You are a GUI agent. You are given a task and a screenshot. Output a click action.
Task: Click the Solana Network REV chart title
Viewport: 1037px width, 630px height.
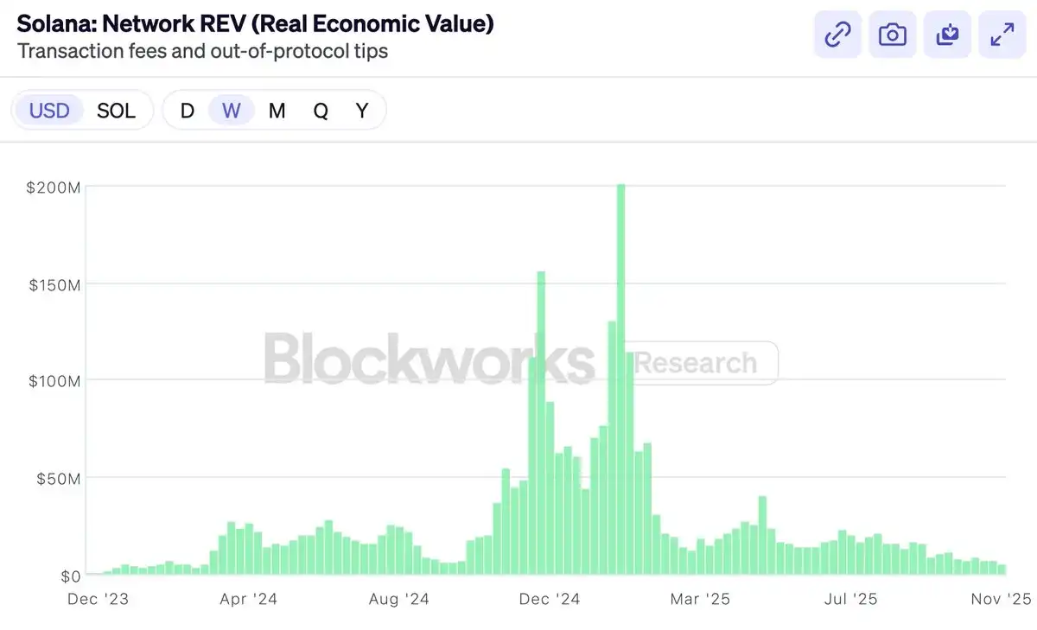(x=256, y=23)
